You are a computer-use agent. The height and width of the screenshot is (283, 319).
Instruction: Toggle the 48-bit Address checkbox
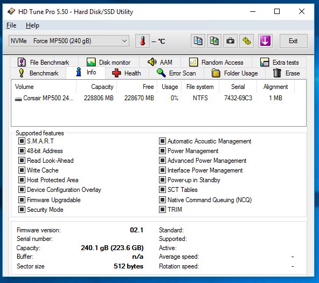22,150
